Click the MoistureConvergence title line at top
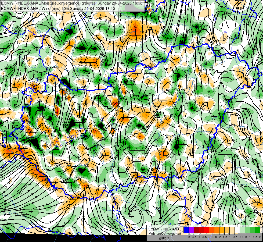Image resolution: width=263 pixels, height=242 pixels. (72, 3)
